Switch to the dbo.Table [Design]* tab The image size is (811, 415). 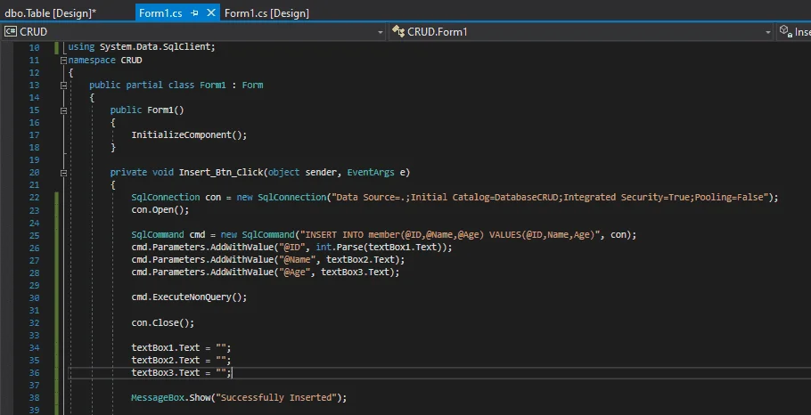coord(50,13)
